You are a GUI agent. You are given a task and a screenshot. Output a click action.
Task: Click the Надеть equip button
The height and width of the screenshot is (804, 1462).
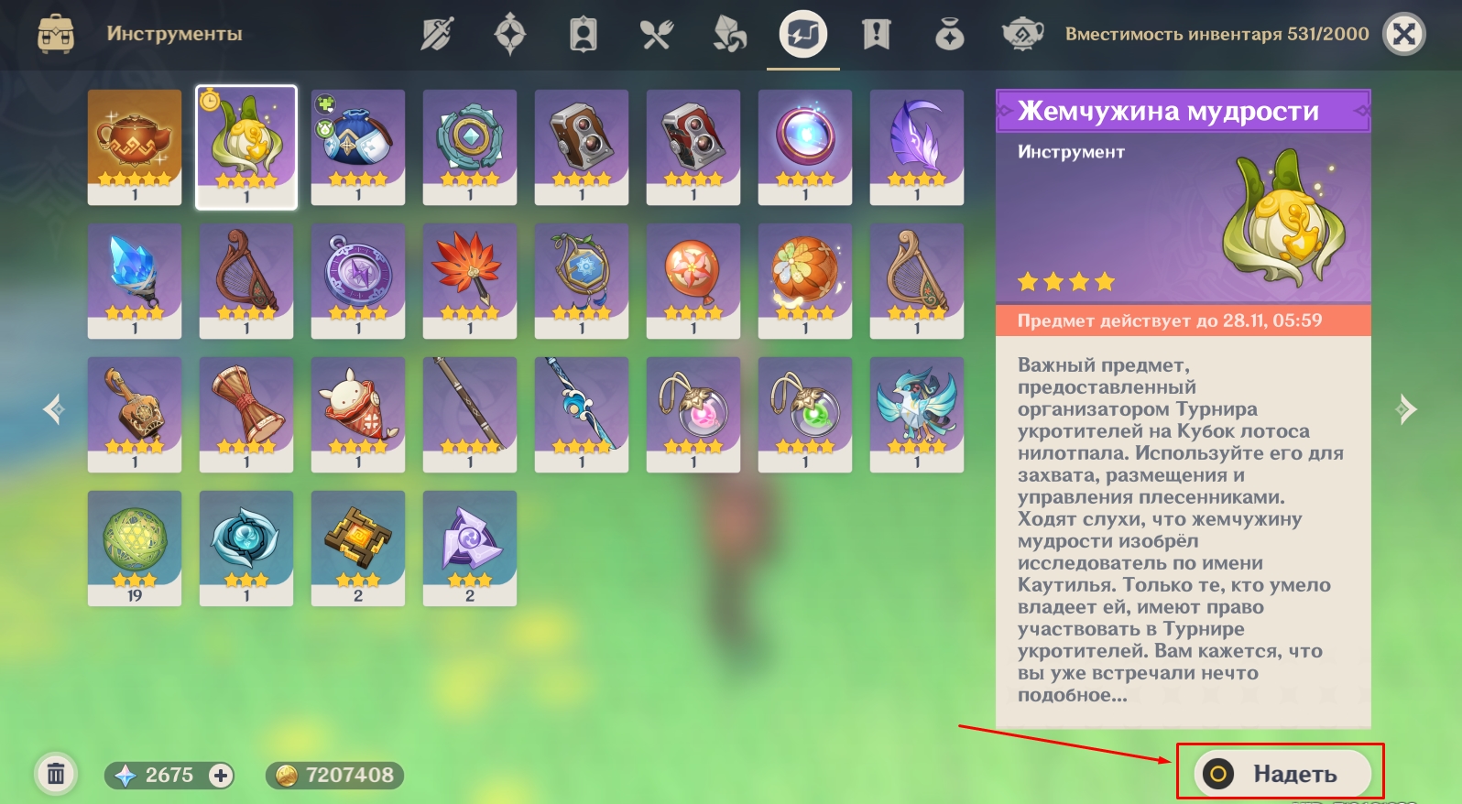point(1282,774)
